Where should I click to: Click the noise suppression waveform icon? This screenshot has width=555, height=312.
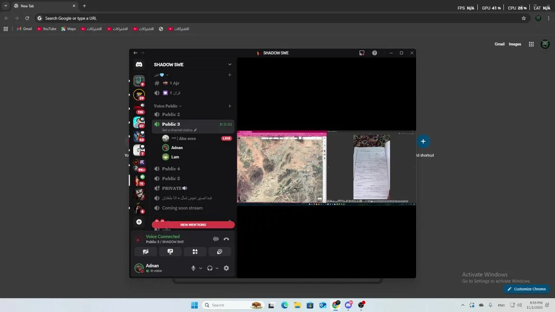[x=216, y=239]
